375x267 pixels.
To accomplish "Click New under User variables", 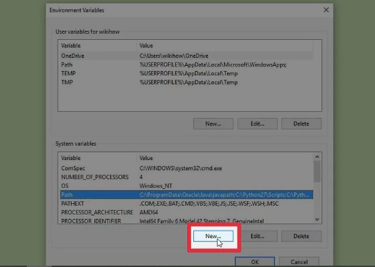I will [213, 124].
